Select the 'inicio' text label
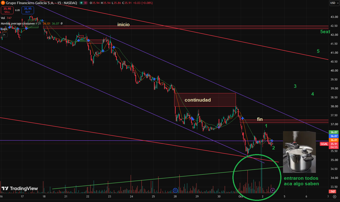The image size is (340, 202). [x=124, y=25]
